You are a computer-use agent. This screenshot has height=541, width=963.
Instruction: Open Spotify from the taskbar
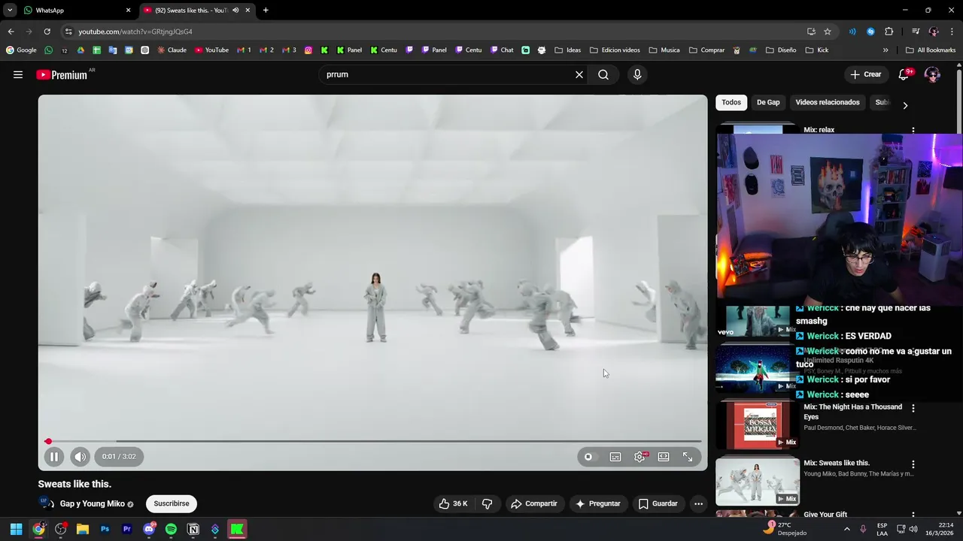coord(171,529)
